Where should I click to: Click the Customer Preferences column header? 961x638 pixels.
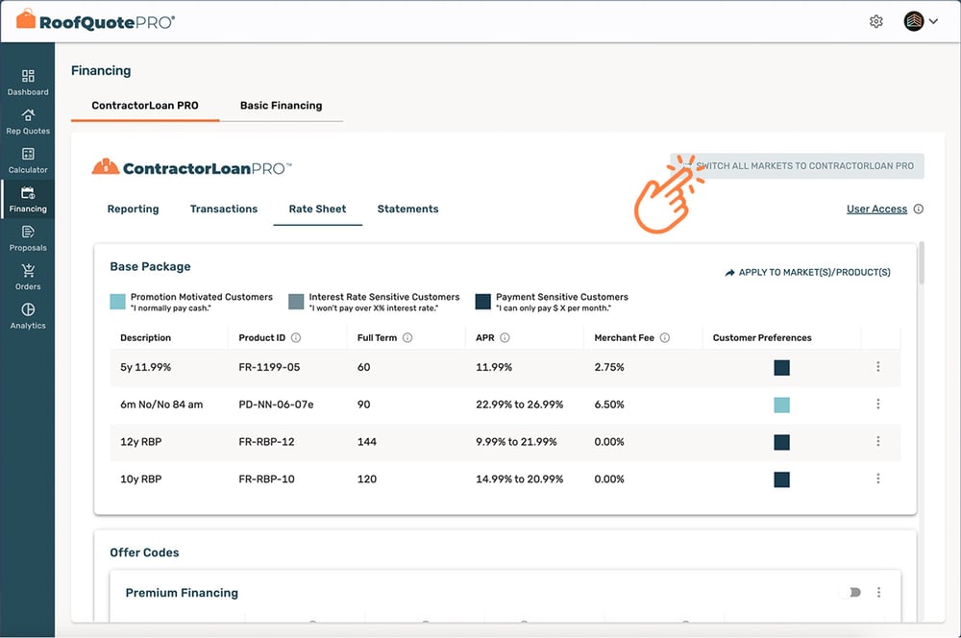(x=762, y=337)
